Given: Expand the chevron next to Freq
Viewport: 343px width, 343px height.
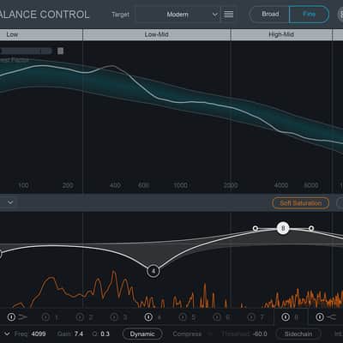Looking at the screenshot, I should pos(7,334).
